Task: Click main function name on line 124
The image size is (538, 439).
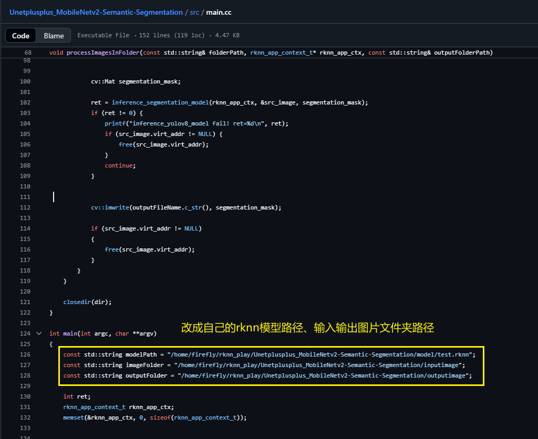Action: [70, 333]
